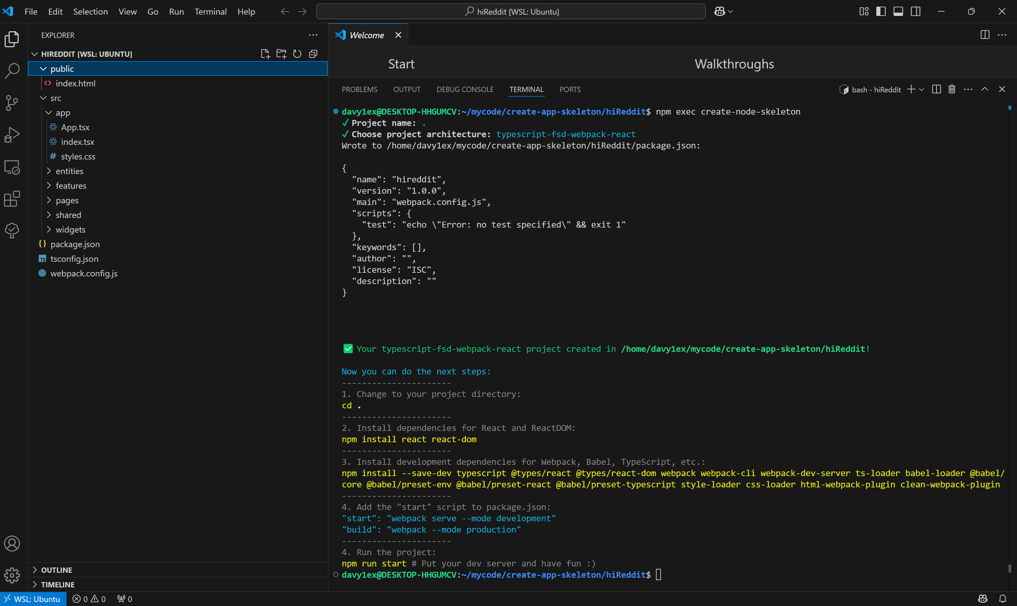
Task: Open the Go menu
Action: coord(153,11)
